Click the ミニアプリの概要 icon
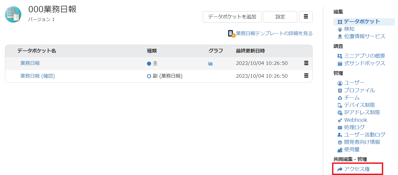Image resolution: width=398 pixels, height=175 pixels. (340, 56)
